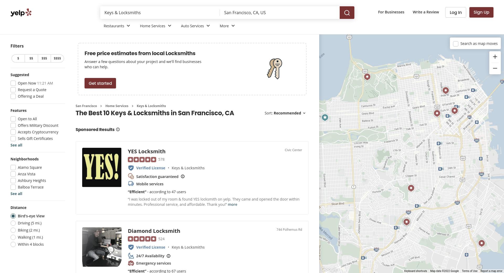
Task: Check Request a Quote filter
Action: pyautogui.click(x=13, y=90)
